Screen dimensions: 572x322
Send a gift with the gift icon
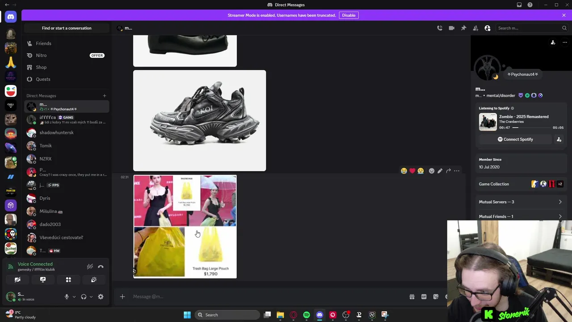pos(412,297)
